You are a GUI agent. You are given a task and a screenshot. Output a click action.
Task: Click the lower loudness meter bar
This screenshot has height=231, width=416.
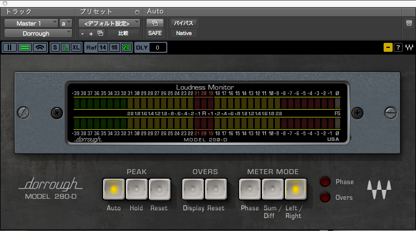tap(207, 123)
